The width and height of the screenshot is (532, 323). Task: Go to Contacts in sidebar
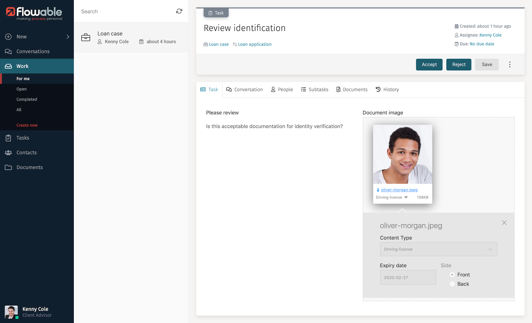click(26, 152)
